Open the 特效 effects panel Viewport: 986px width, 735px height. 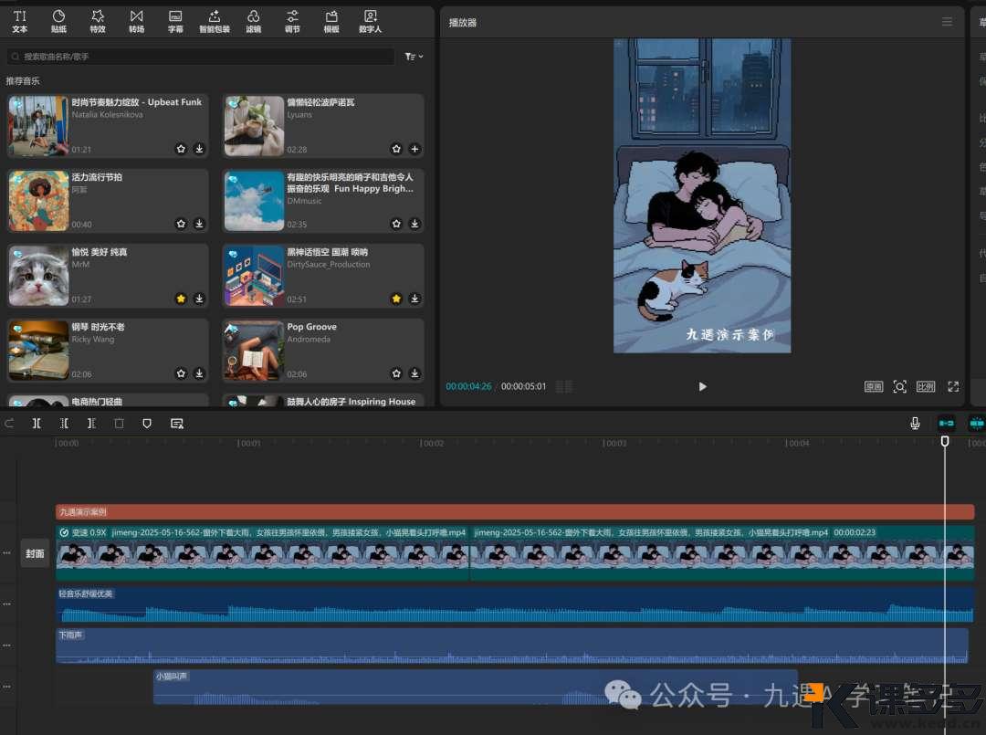click(x=98, y=21)
